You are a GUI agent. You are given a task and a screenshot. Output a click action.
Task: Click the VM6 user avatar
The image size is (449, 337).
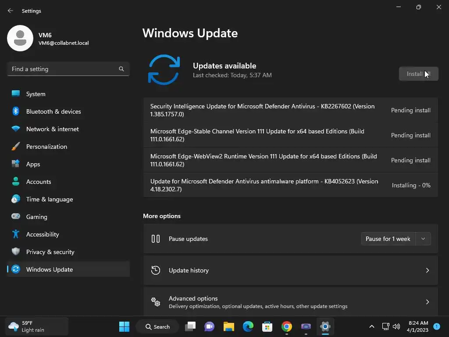point(20,38)
